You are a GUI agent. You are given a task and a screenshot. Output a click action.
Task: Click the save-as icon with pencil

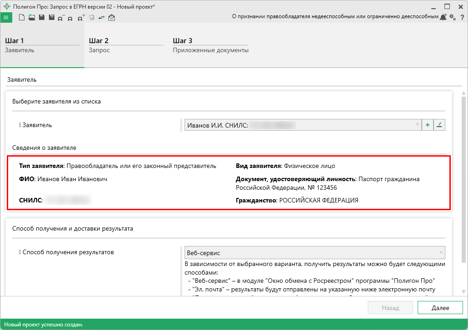click(51, 18)
